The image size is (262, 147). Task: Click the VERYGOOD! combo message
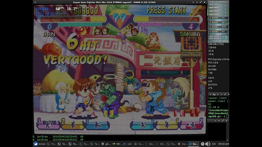pos(75,60)
